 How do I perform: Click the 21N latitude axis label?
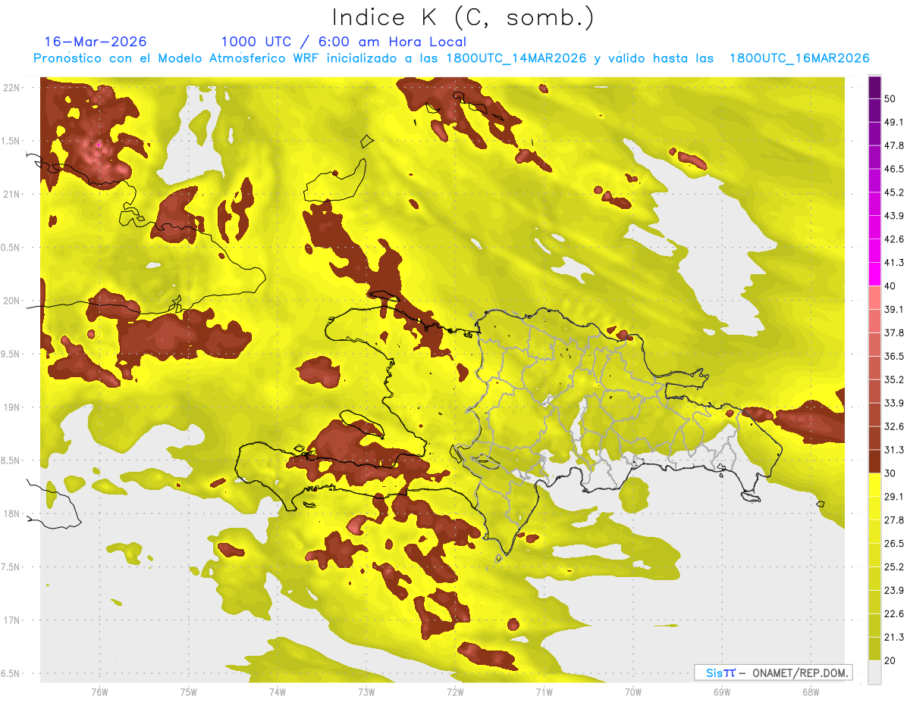[13, 194]
